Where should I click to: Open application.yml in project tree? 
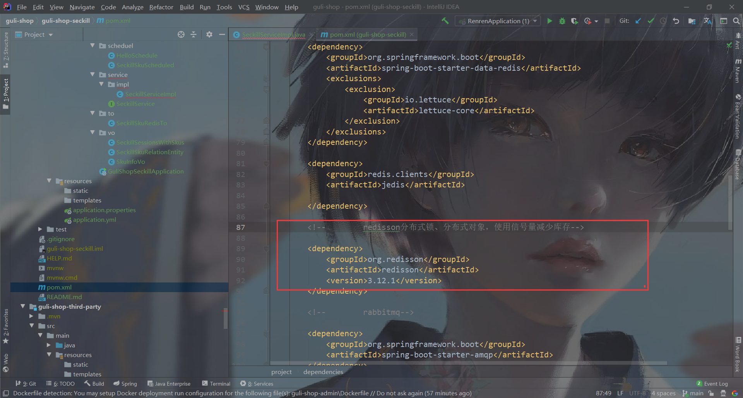coord(94,219)
